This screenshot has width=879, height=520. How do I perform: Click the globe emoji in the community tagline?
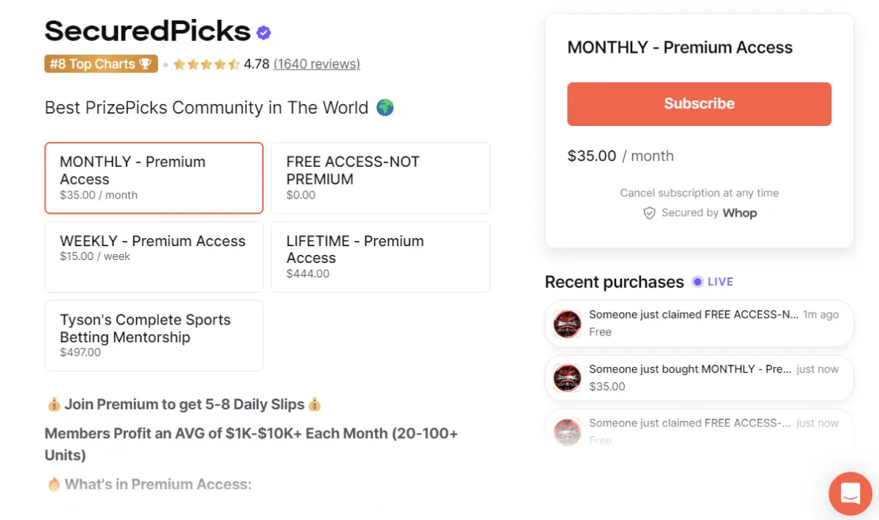(384, 107)
